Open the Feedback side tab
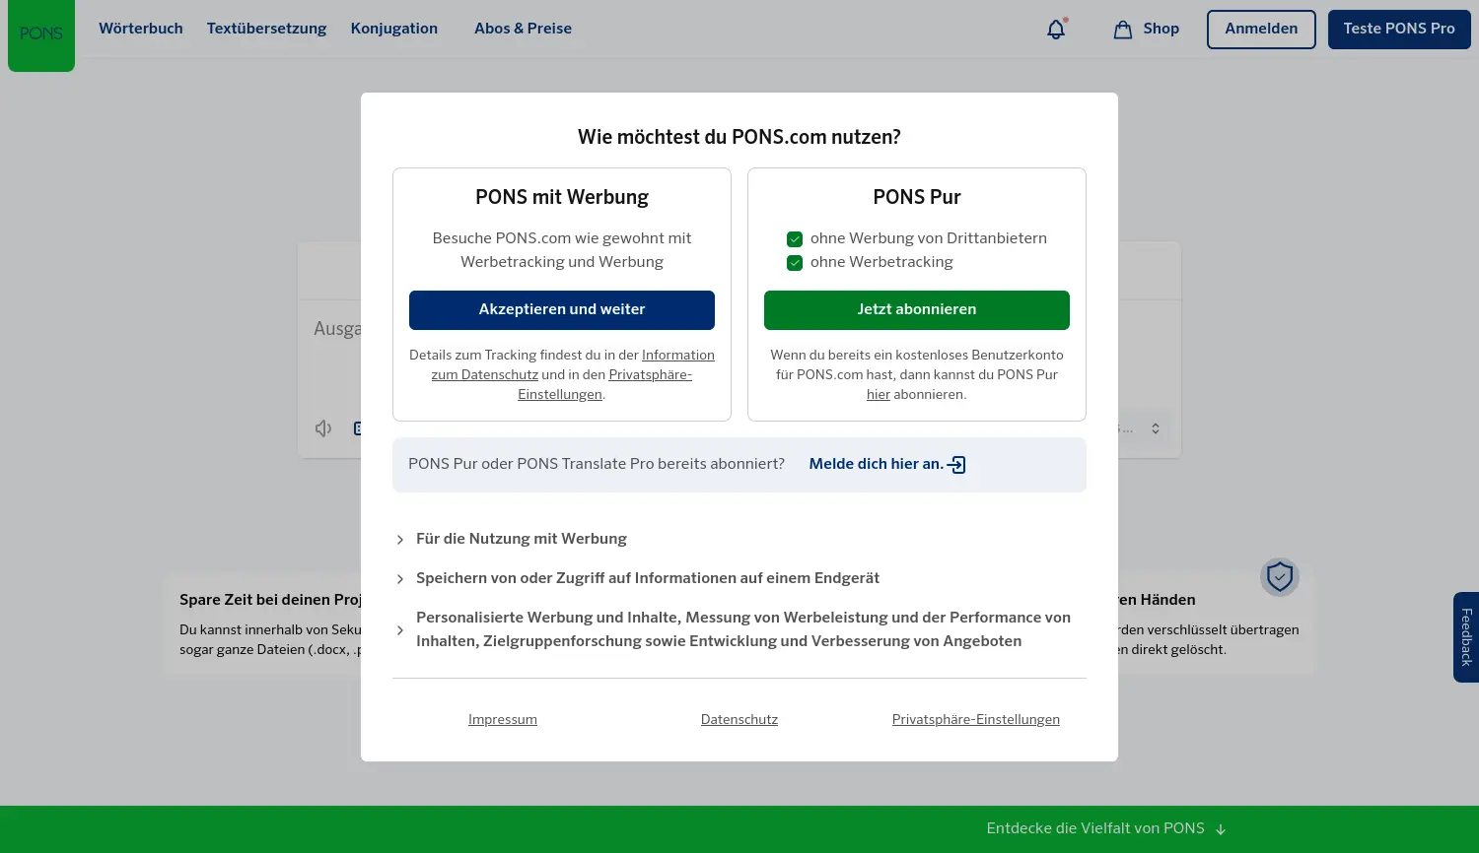Viewport: 1479px width, 853px height. pos(1466,637)
